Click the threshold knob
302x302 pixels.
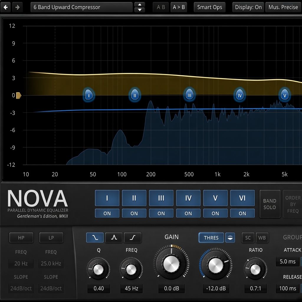(x=216, y=266)
